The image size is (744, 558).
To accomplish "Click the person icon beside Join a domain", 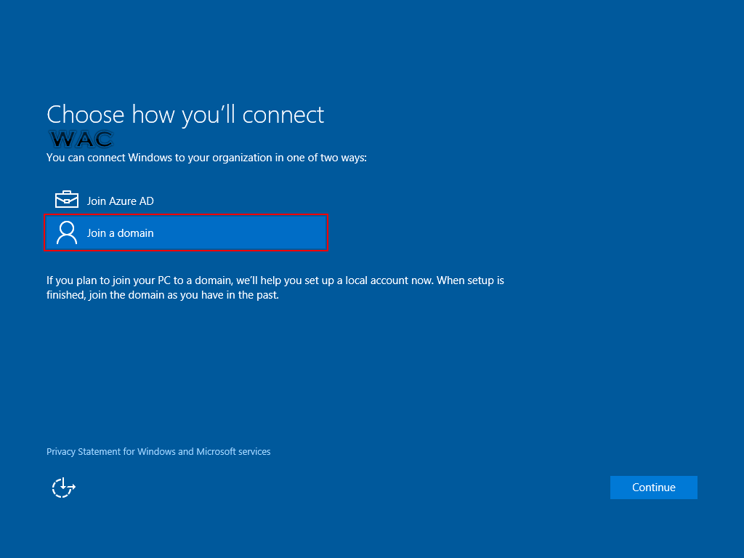I will [x=67, y=233].
